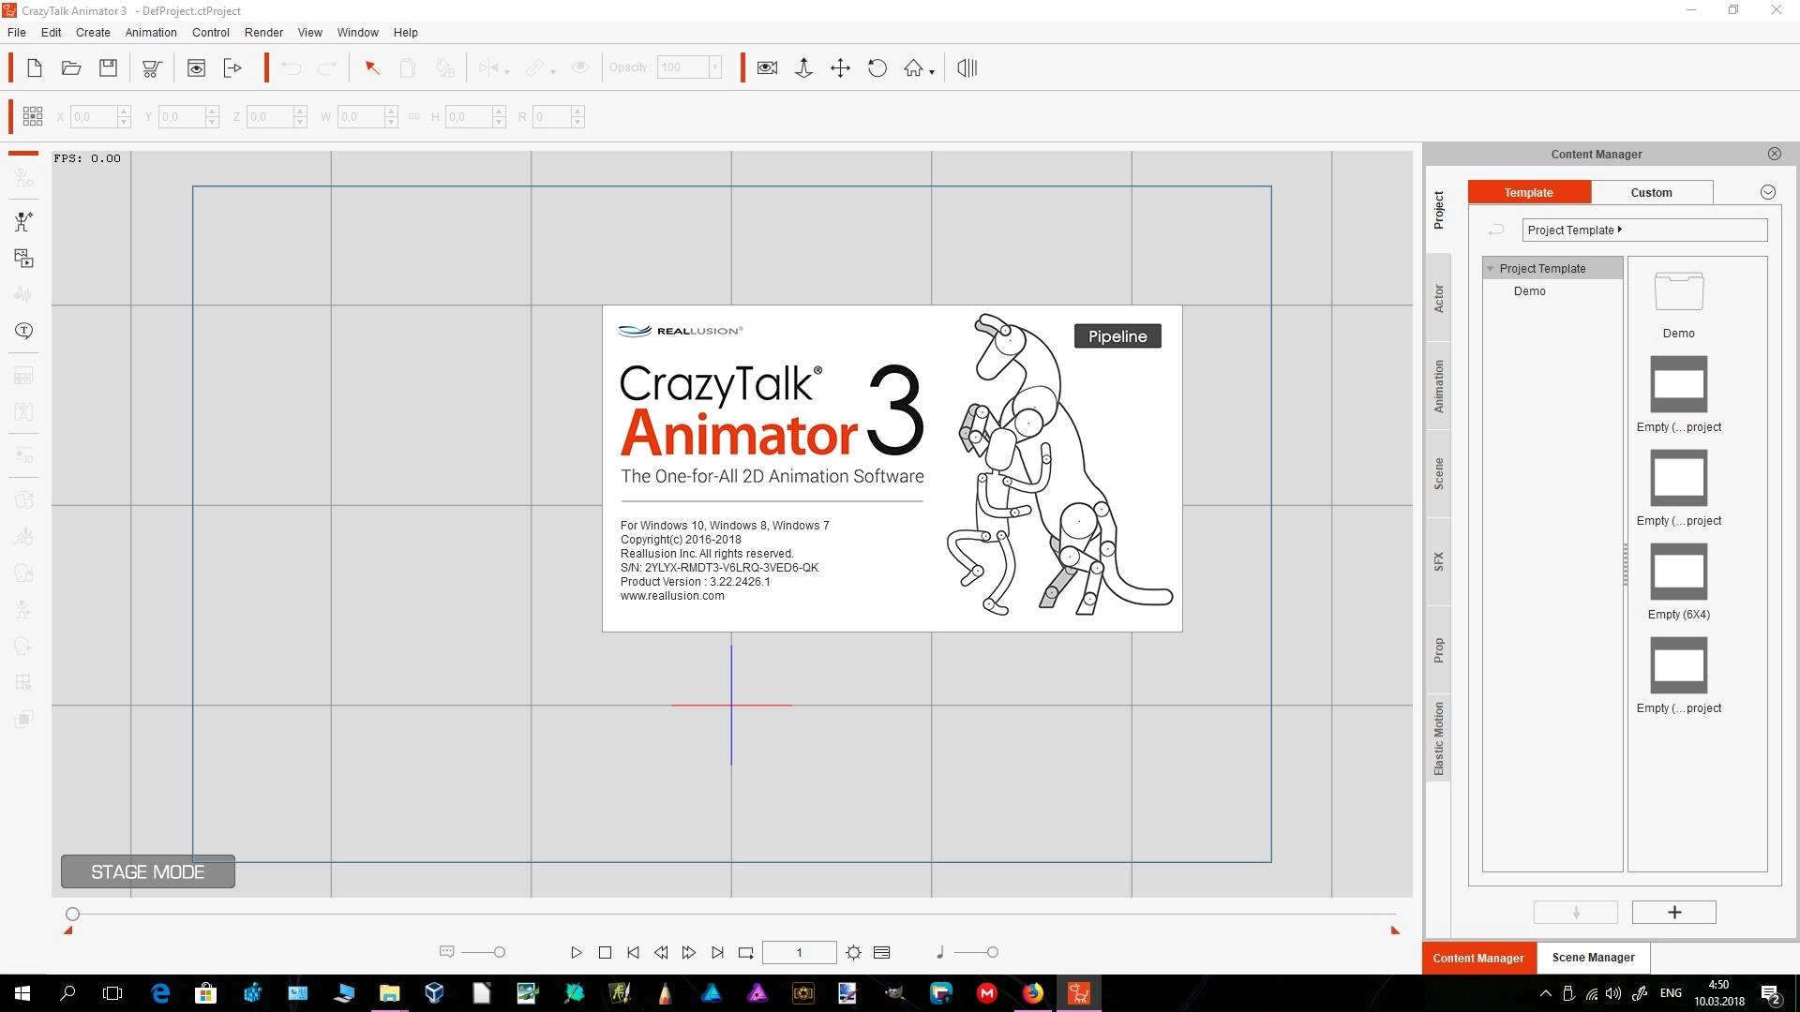Toggle camera record mode icon
Viewport: 1800px width, 1012px height.
(x=767, y=67)
